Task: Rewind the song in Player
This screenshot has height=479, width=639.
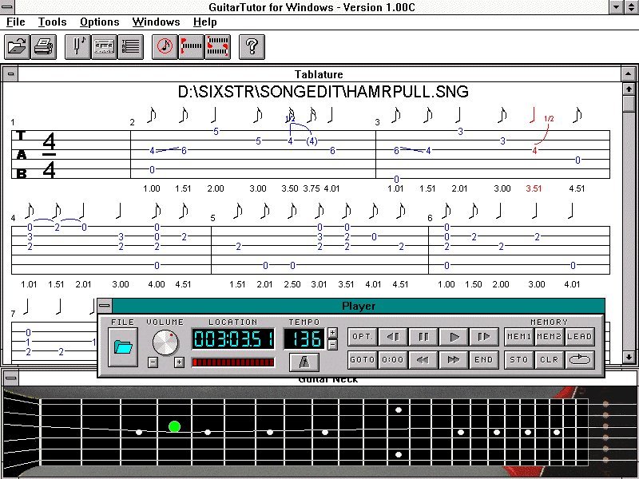Action: point(423,360)
